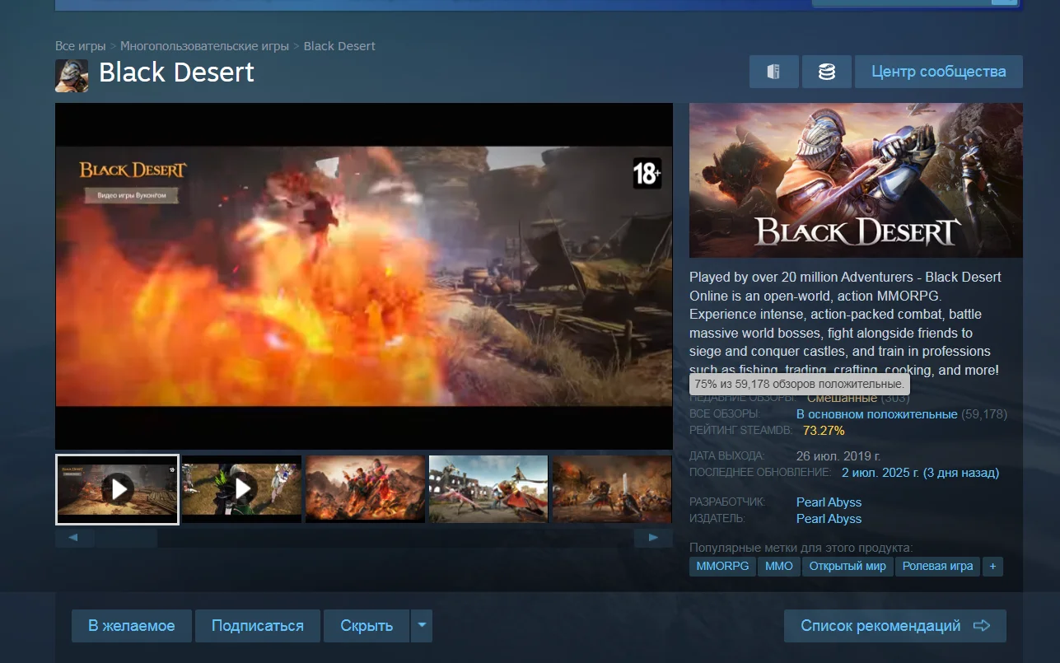Click the left arrow of thumbnail strip

coord(73,538)
